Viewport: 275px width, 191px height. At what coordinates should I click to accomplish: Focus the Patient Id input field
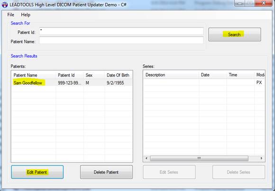click(121, 31)
